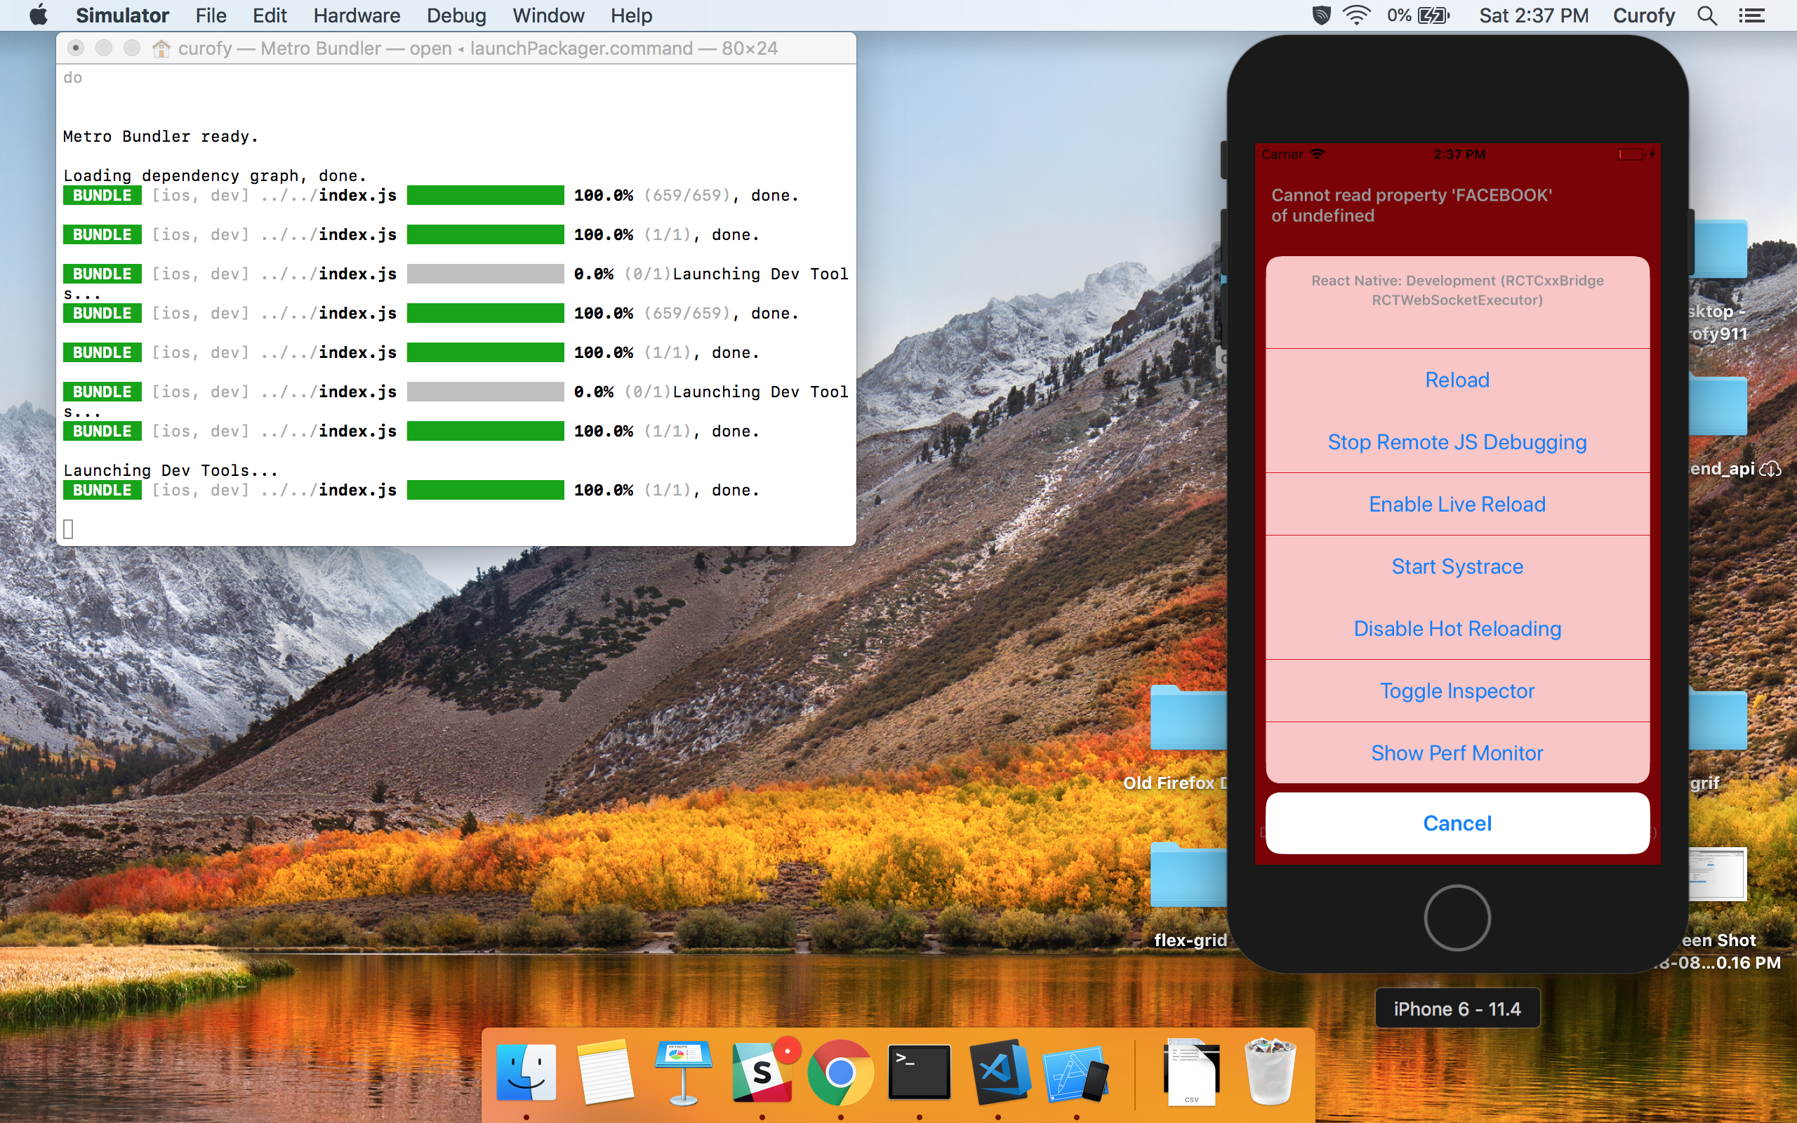Open Keynote from the dock

click(x=682, y=1072)
